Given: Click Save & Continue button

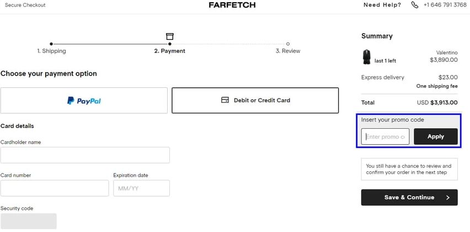Looking at the screenshot, I should click(409, 198).
